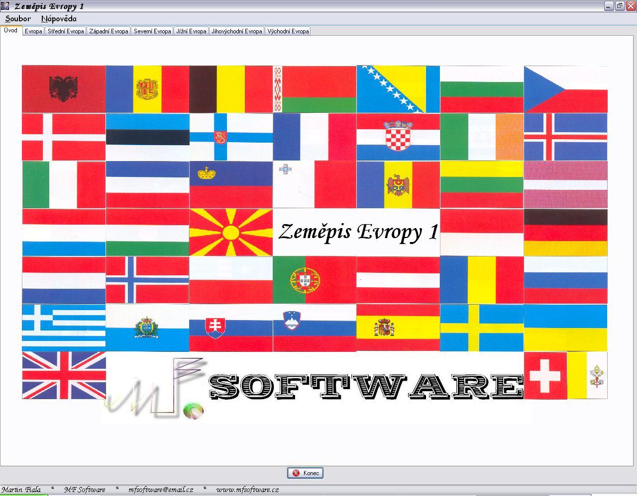This screenshot has width=637, height=496.
Task: Click the Lithuania flag
Action: [482, 184]
